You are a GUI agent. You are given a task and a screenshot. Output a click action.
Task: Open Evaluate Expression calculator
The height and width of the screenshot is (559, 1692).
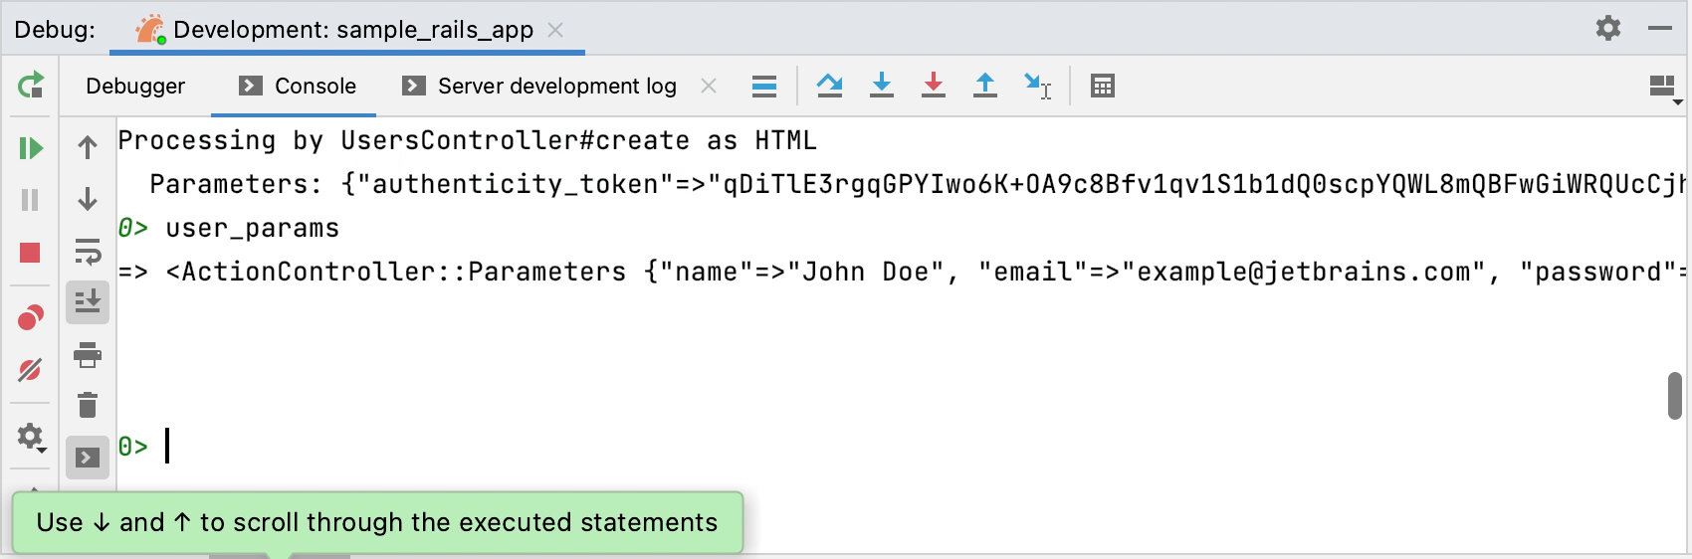click(x=1102, y=86)
